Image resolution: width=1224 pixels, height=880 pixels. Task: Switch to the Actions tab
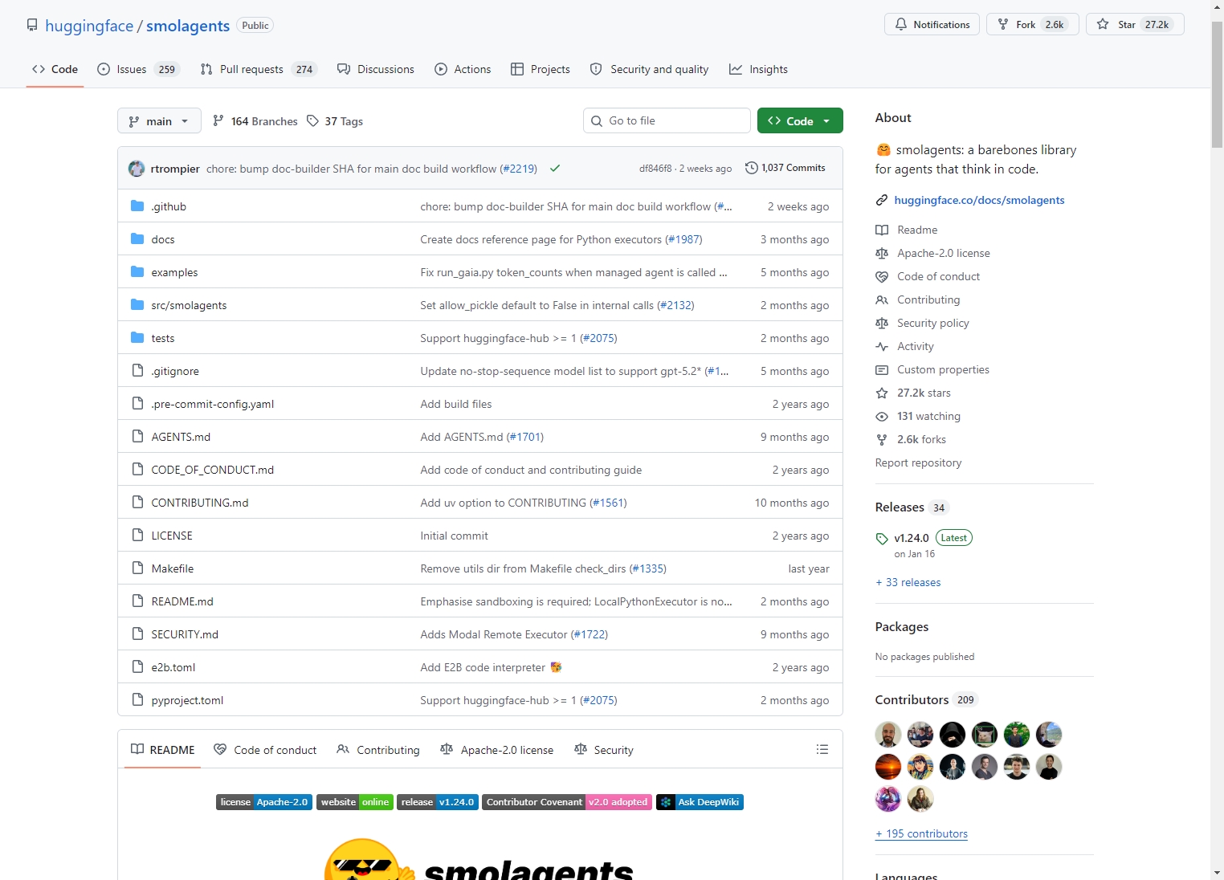pos(463,69)
